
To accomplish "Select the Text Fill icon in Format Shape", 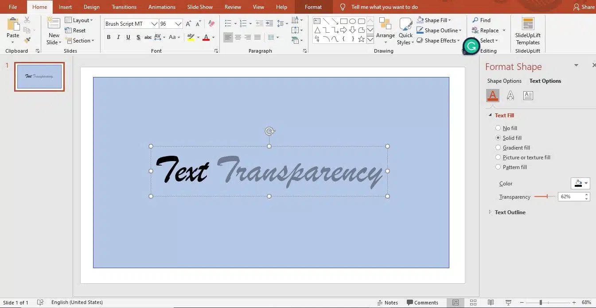I will click(492, 95).
